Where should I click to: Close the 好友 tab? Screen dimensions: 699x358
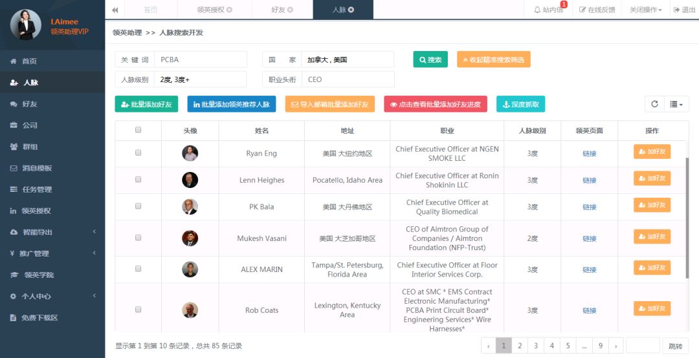tap(290, 10)
